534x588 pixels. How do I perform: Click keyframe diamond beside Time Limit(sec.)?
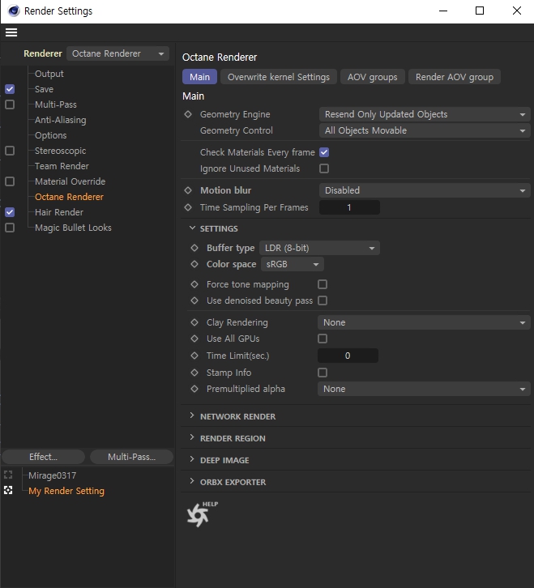coord(194,356)
